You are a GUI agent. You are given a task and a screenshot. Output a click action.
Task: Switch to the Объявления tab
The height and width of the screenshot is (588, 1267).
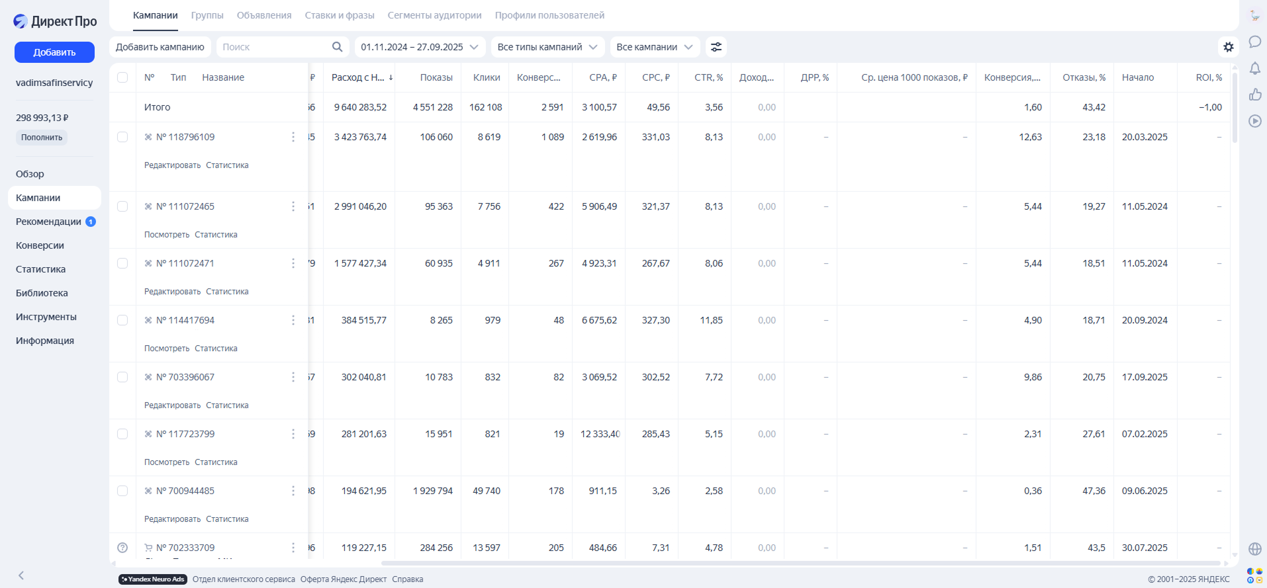tap(264, 15)
